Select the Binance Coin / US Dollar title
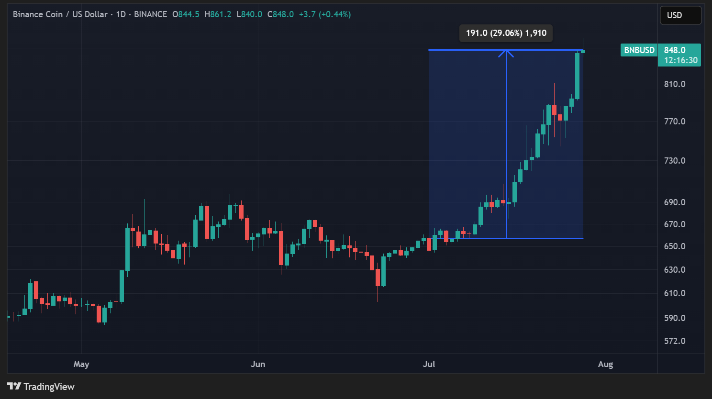This screenshot has height=399, width=712. pyautogui.click(x=60, y=14)
